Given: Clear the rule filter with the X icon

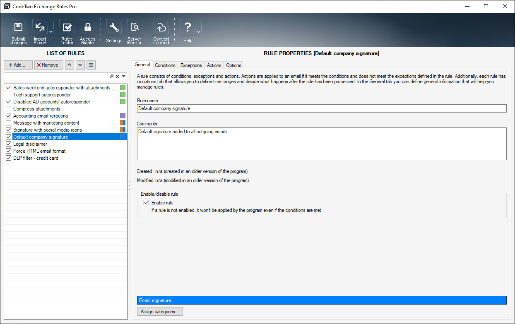Looking at the screenshot, I should (x=117, y=77).
